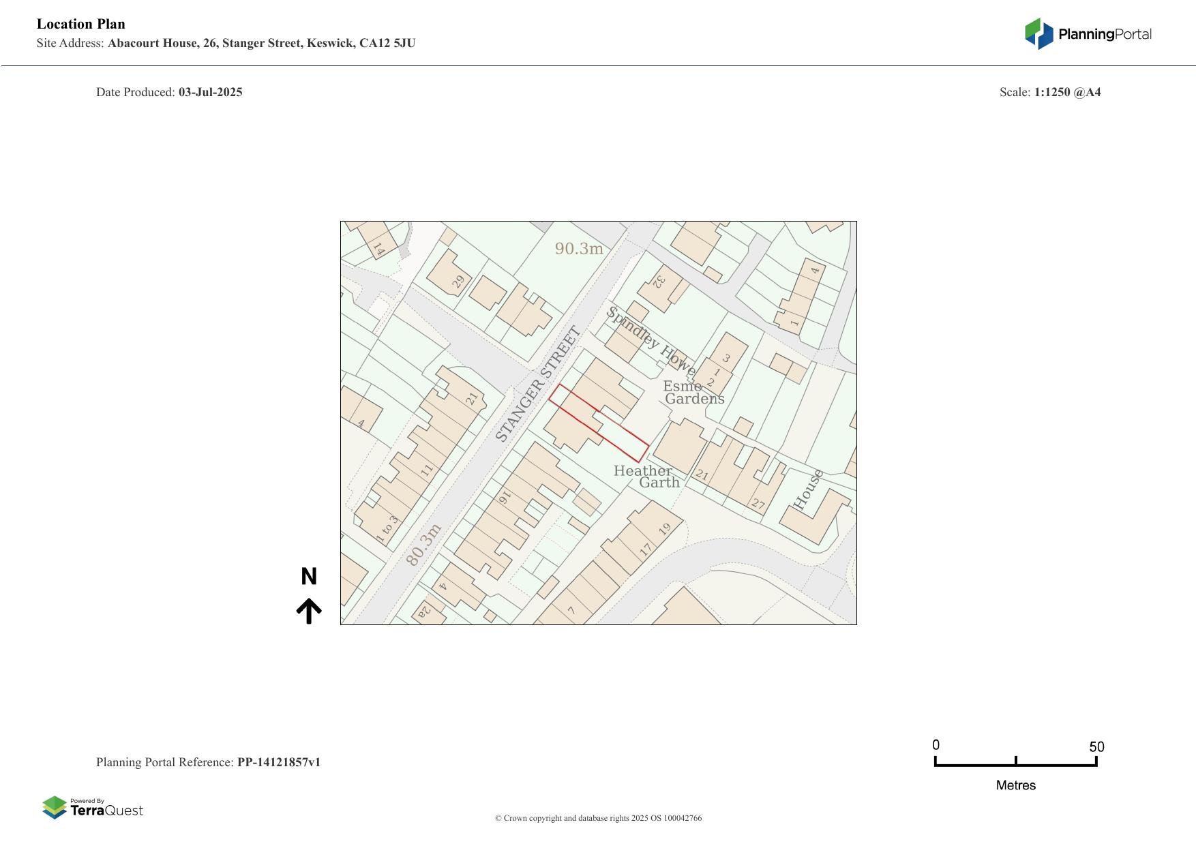The height and width of the screenshot is (846, 1196).
Task: Click the Heather Garth label on map
Action: tap(646, 476)
